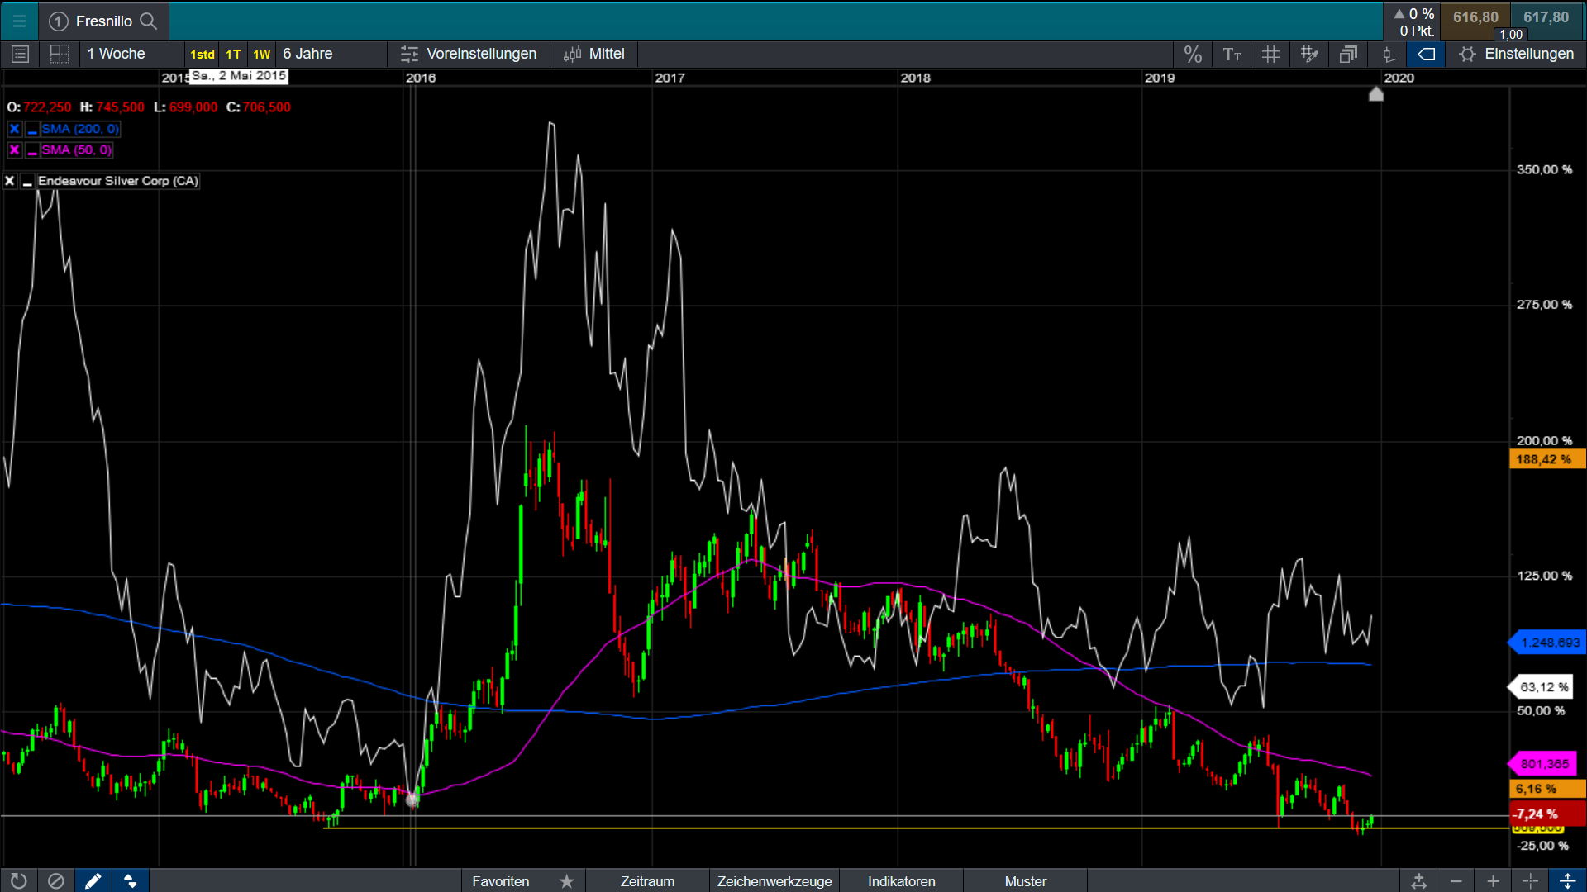Select the pencil drawing tool
Screen dimensions: 1587x892
coord(93,880)
